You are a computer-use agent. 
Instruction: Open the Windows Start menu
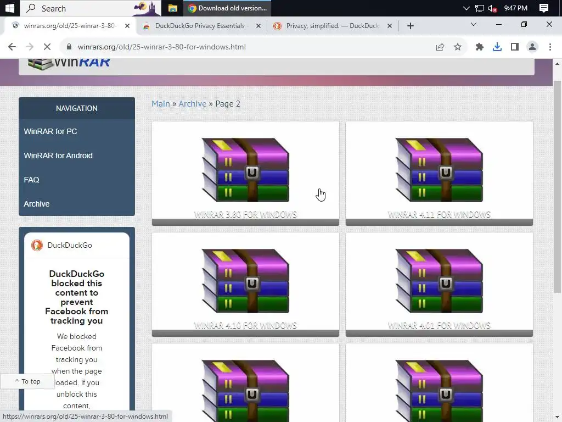point(9,8)
